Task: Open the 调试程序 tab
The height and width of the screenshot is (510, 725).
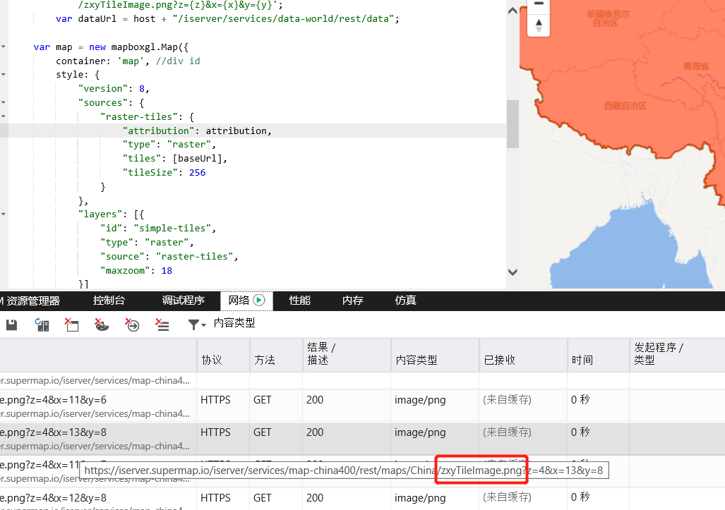Action: coord(183,300)
